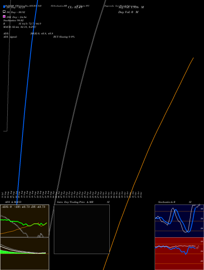This screenshot has width=204, height=270.
Task: Click the MACD: 32.44, 32.15, 0.29 line
Action: coord(20,27)
